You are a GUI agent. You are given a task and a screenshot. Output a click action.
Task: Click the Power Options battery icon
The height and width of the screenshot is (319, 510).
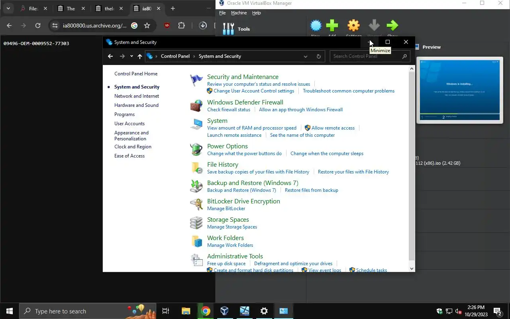[196, 150]
